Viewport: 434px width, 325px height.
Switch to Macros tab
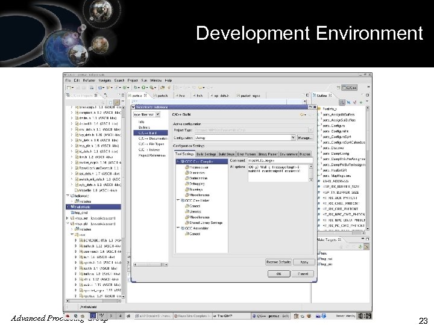[x=305, y=154]
